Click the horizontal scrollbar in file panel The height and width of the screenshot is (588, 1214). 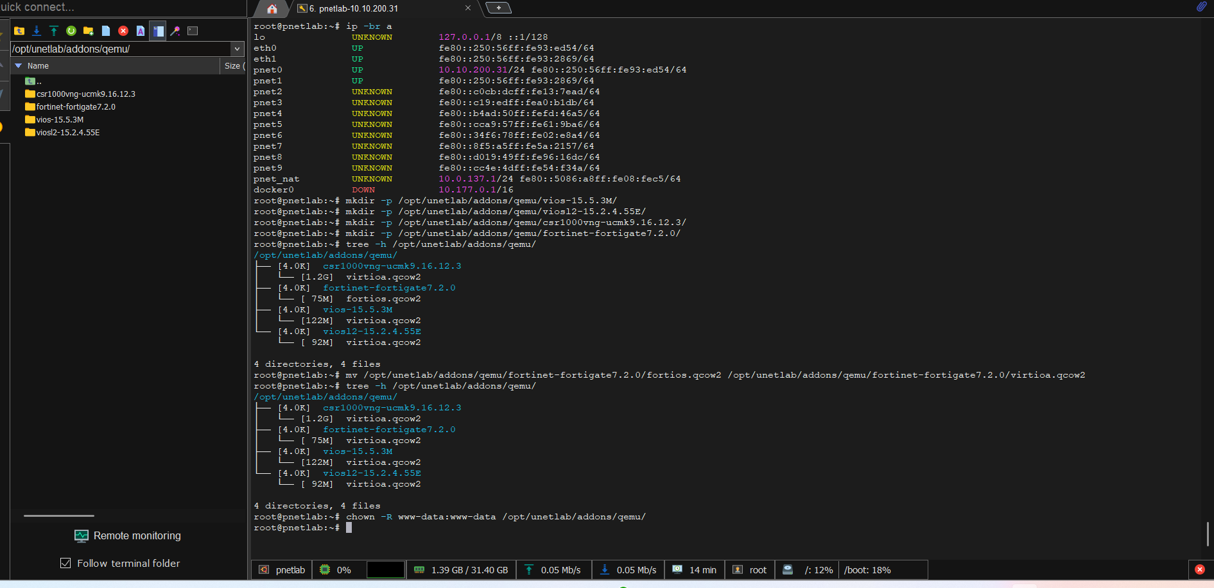coord(59,516)
